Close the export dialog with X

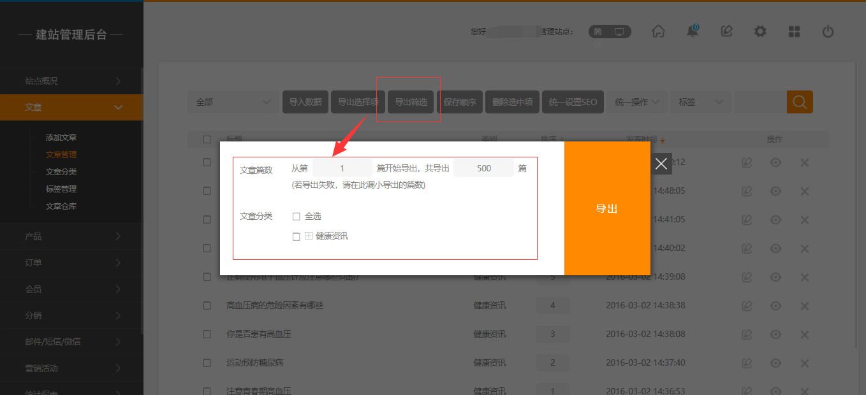[661, 164]
